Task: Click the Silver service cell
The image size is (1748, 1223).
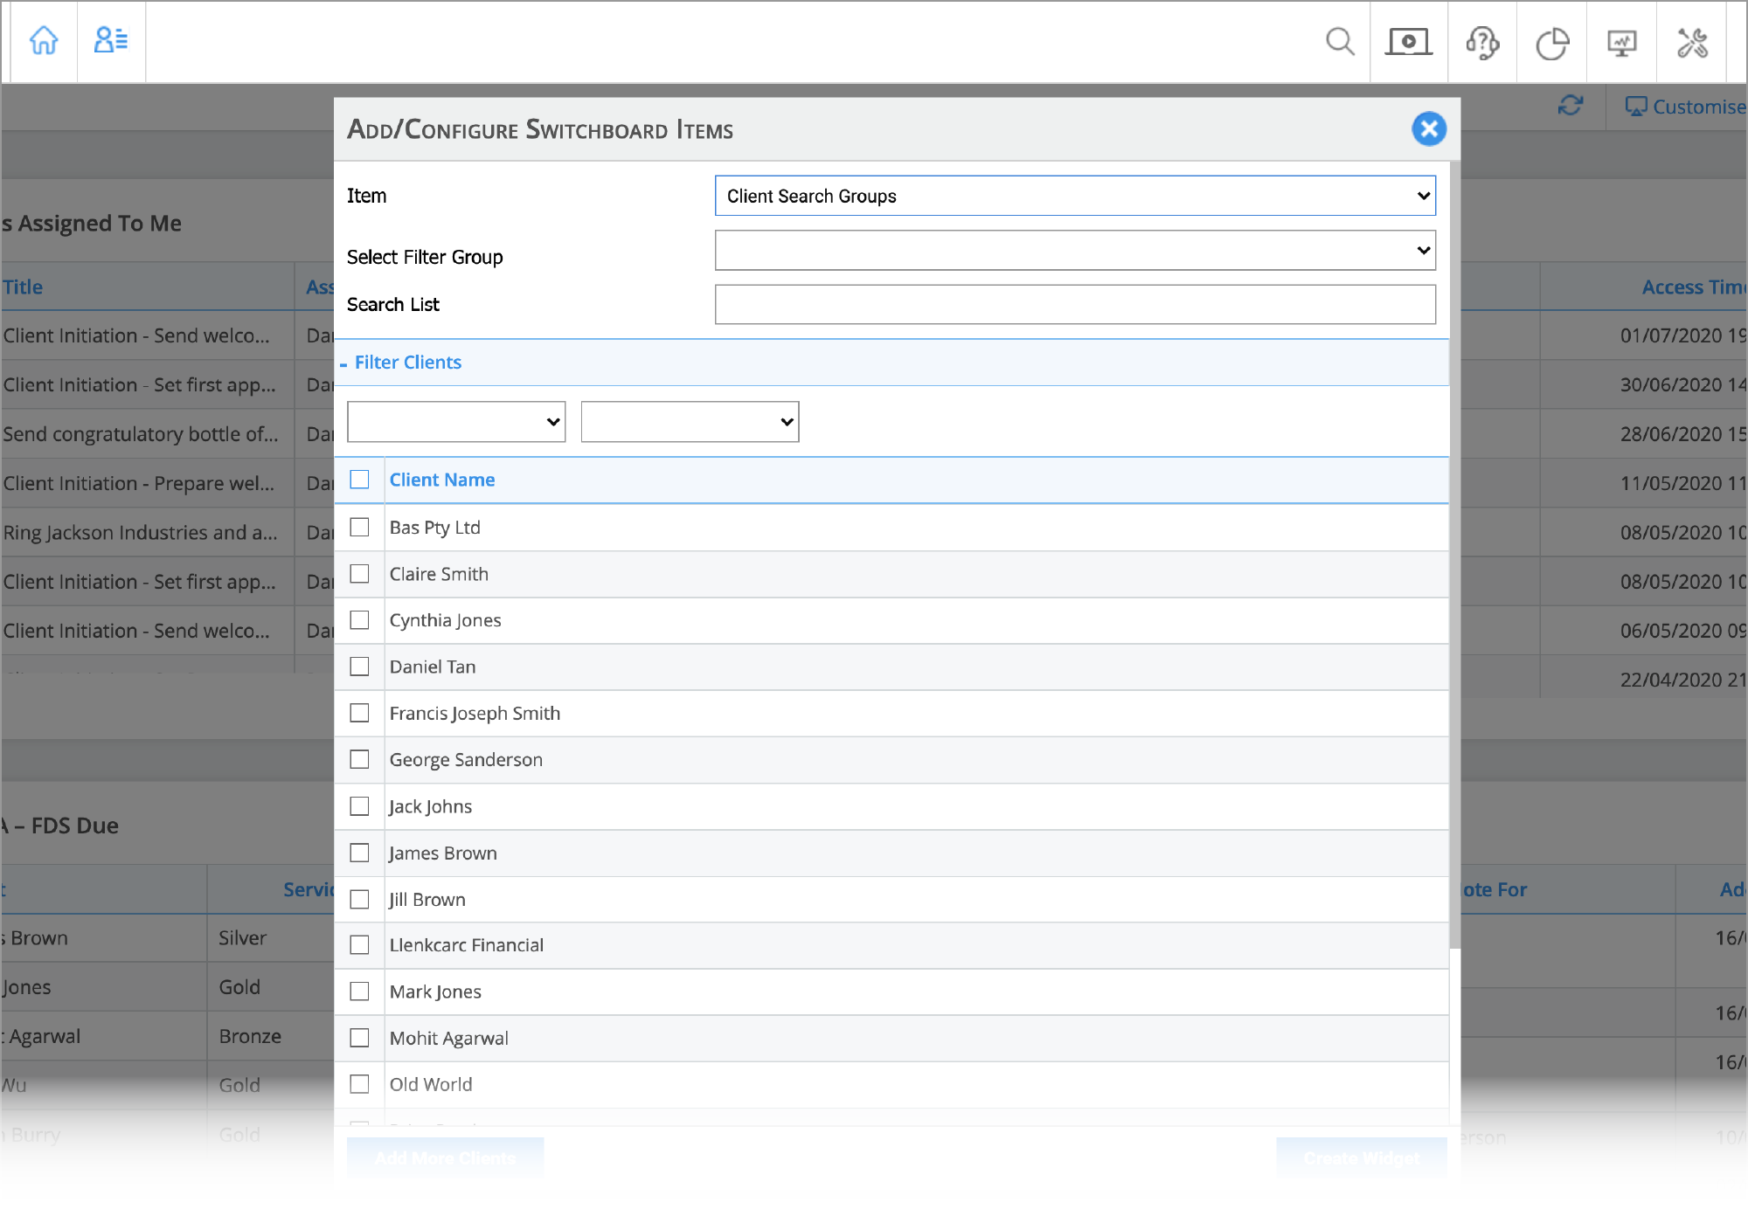Action: pos(242,937)
